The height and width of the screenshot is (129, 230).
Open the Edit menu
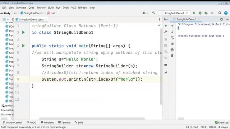pyautogui.click(x=4, y=8)
